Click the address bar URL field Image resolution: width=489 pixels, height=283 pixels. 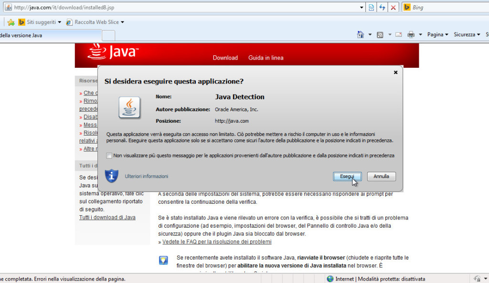coord(184,8)
